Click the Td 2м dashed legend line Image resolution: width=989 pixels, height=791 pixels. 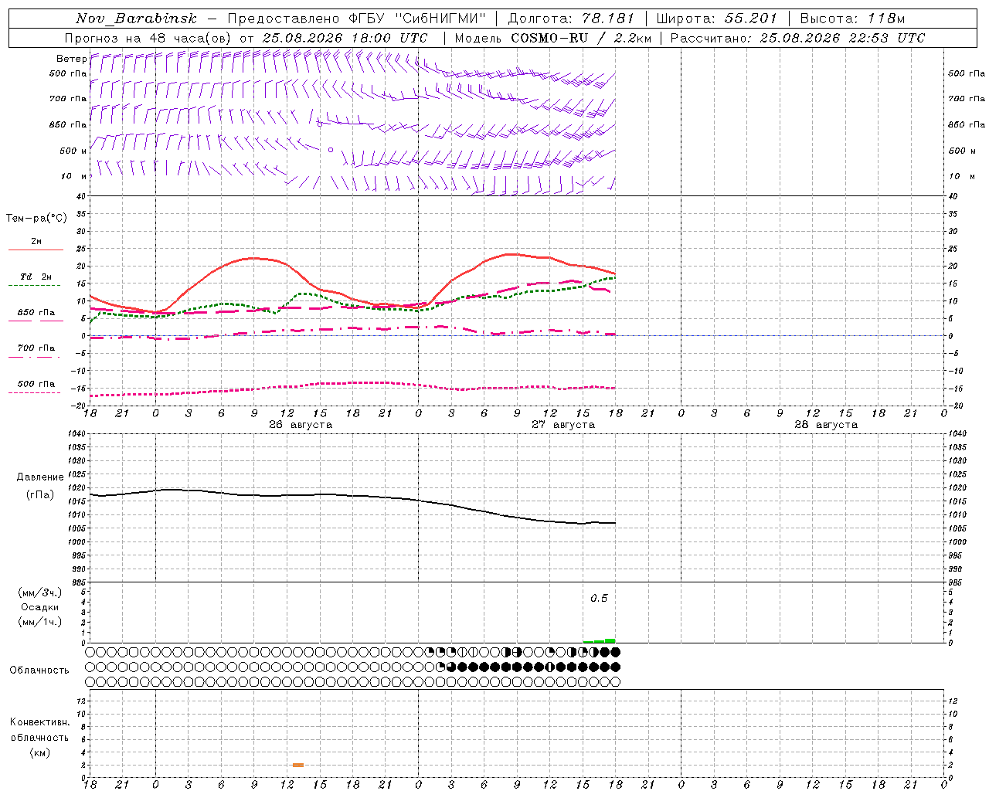pos(34,286)
